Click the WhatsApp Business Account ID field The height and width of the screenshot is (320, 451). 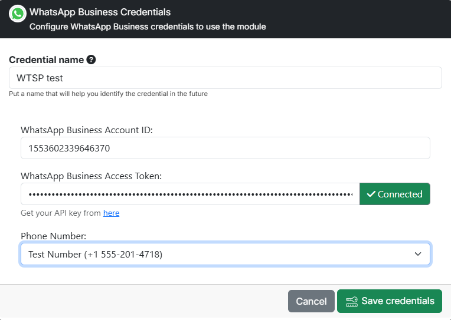225,148
